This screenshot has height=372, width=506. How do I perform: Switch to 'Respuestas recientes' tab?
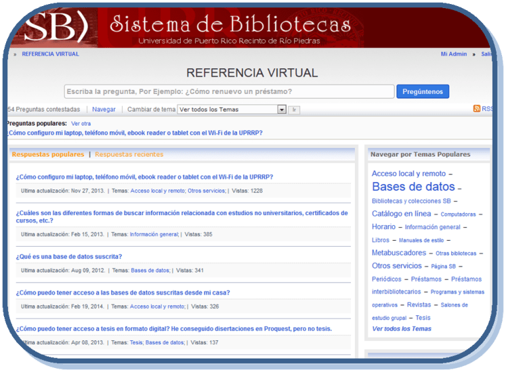click(129, 154)
